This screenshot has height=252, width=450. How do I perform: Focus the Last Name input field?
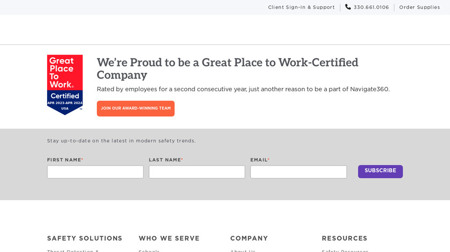point(197,172)
